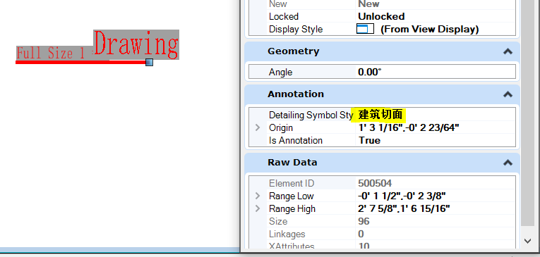The image size is (540, 257).
Task: Click the Detailing Symbol Style label
Action: (x=311, y=115)
